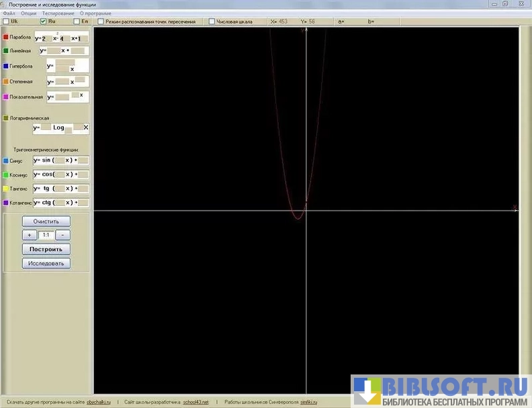The height and width of the screenshot is (408, 532).
Task: Click the green Линейная color square
Action: pos(5,50)
